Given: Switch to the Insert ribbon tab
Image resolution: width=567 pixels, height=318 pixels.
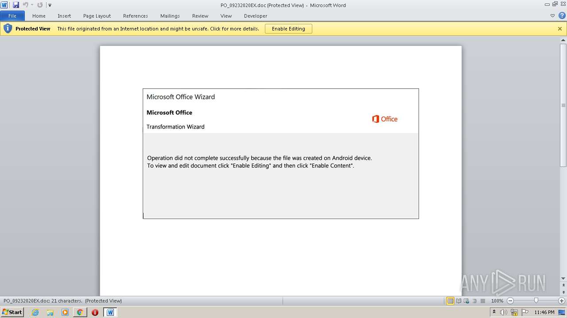Looking at the screenshot, I should [64, 16].
